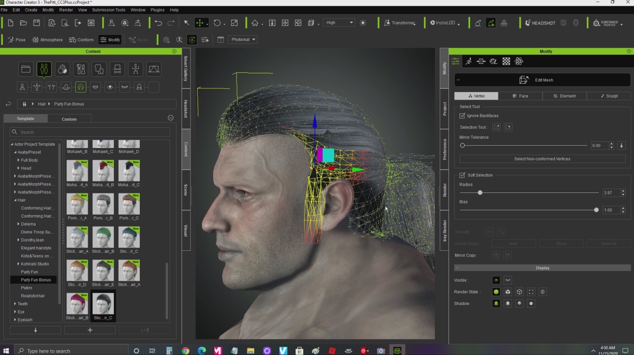
Task: Click the Bias slider handle
Action: (596, 210)
